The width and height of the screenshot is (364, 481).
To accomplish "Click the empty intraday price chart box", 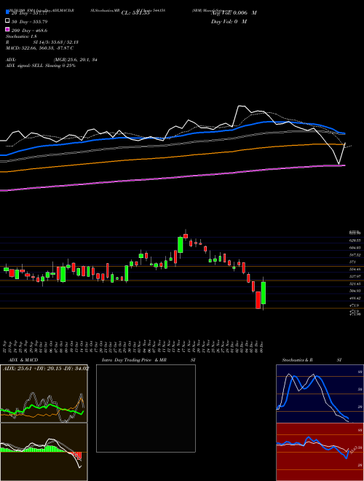I will tap(146, 408).
